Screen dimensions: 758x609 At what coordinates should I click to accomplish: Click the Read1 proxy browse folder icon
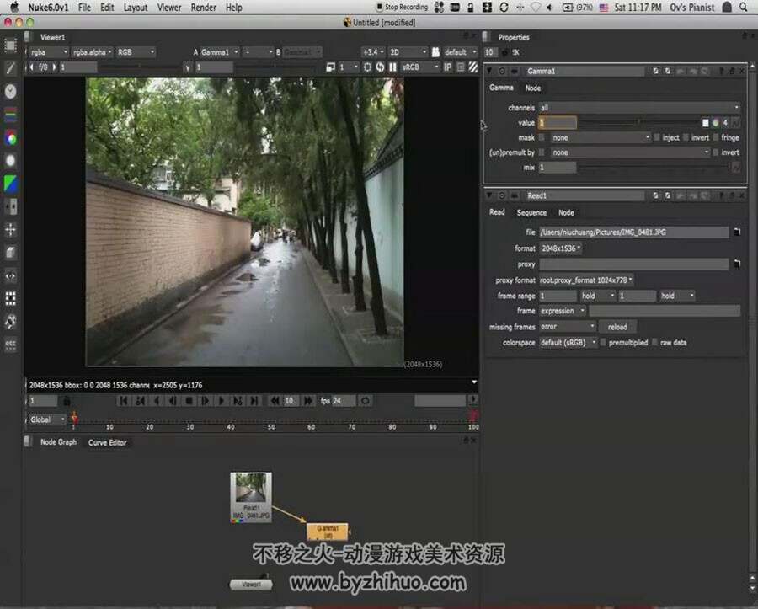(x=737, y=264)
